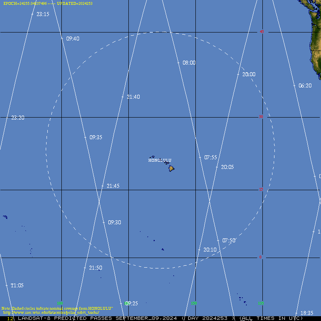Click the 09:30 orbit marker

(x=114, y=222)
